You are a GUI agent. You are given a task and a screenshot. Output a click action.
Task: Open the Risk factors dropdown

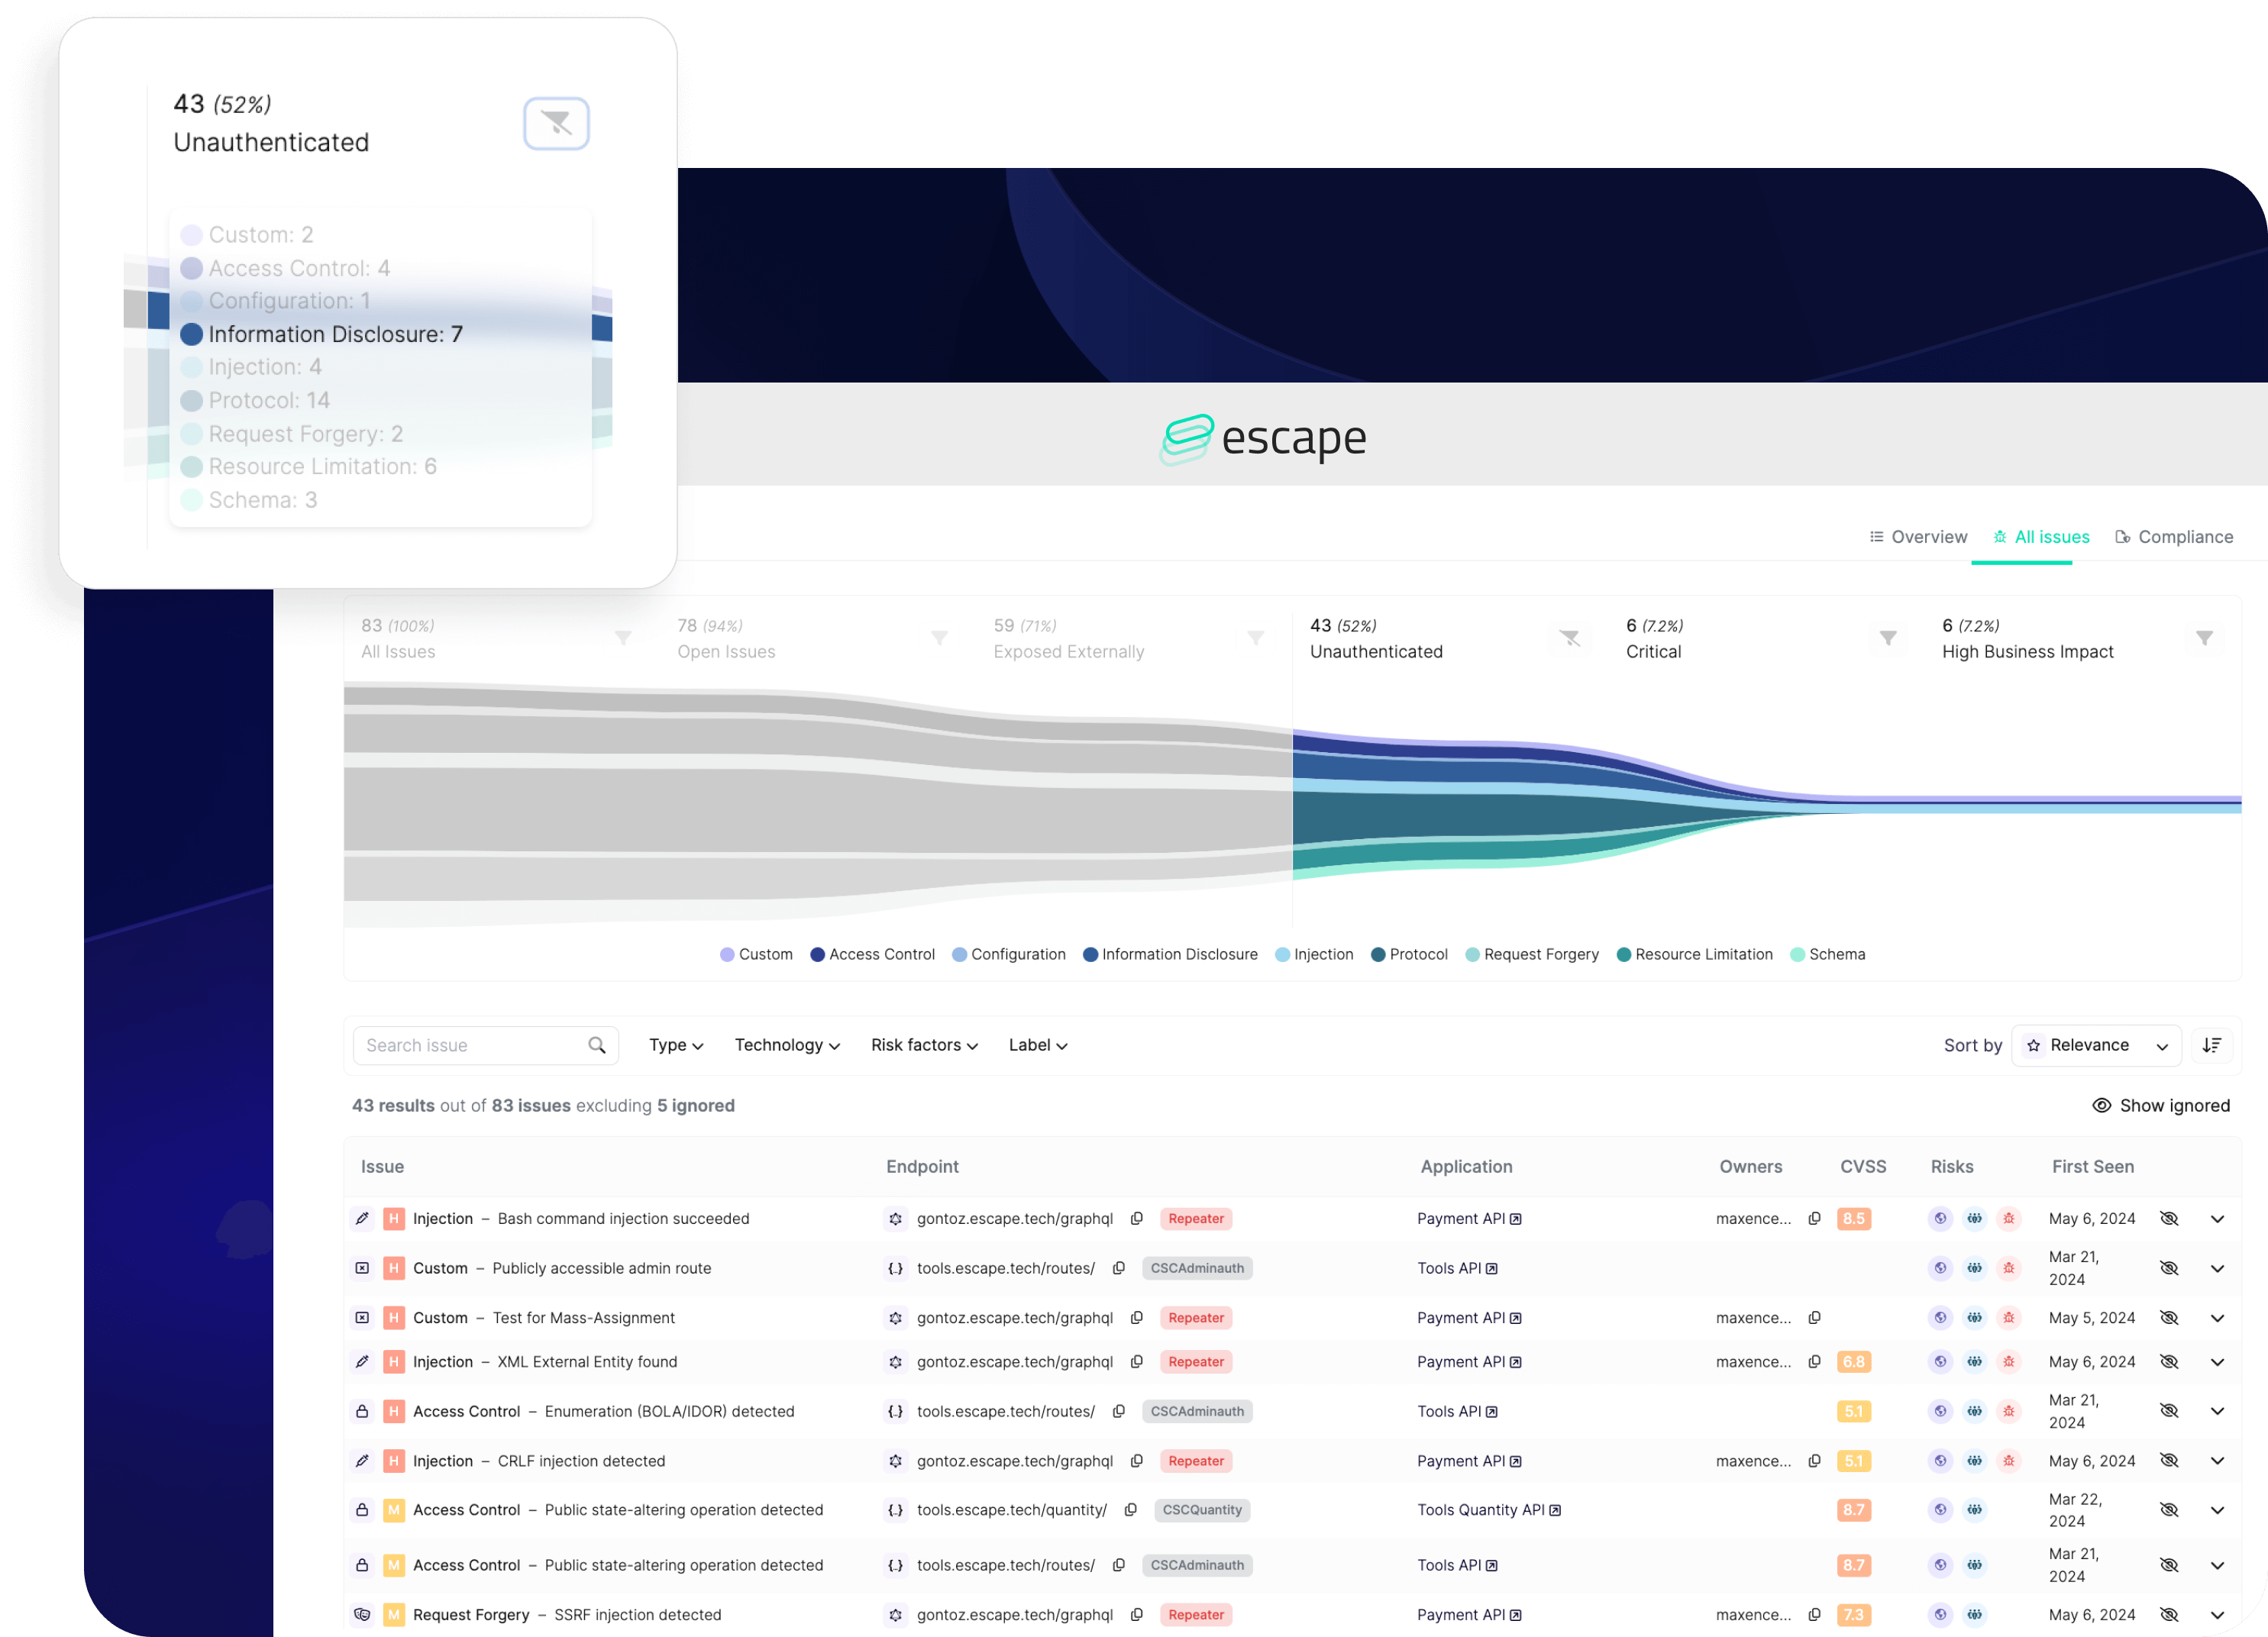pos(924,1045)
